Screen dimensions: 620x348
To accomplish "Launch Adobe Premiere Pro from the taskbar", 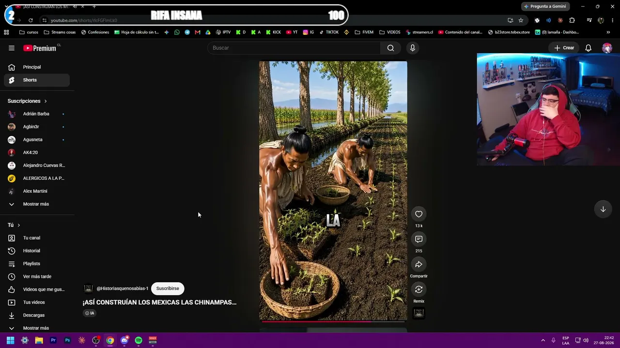I will click(x=53, y=340).
